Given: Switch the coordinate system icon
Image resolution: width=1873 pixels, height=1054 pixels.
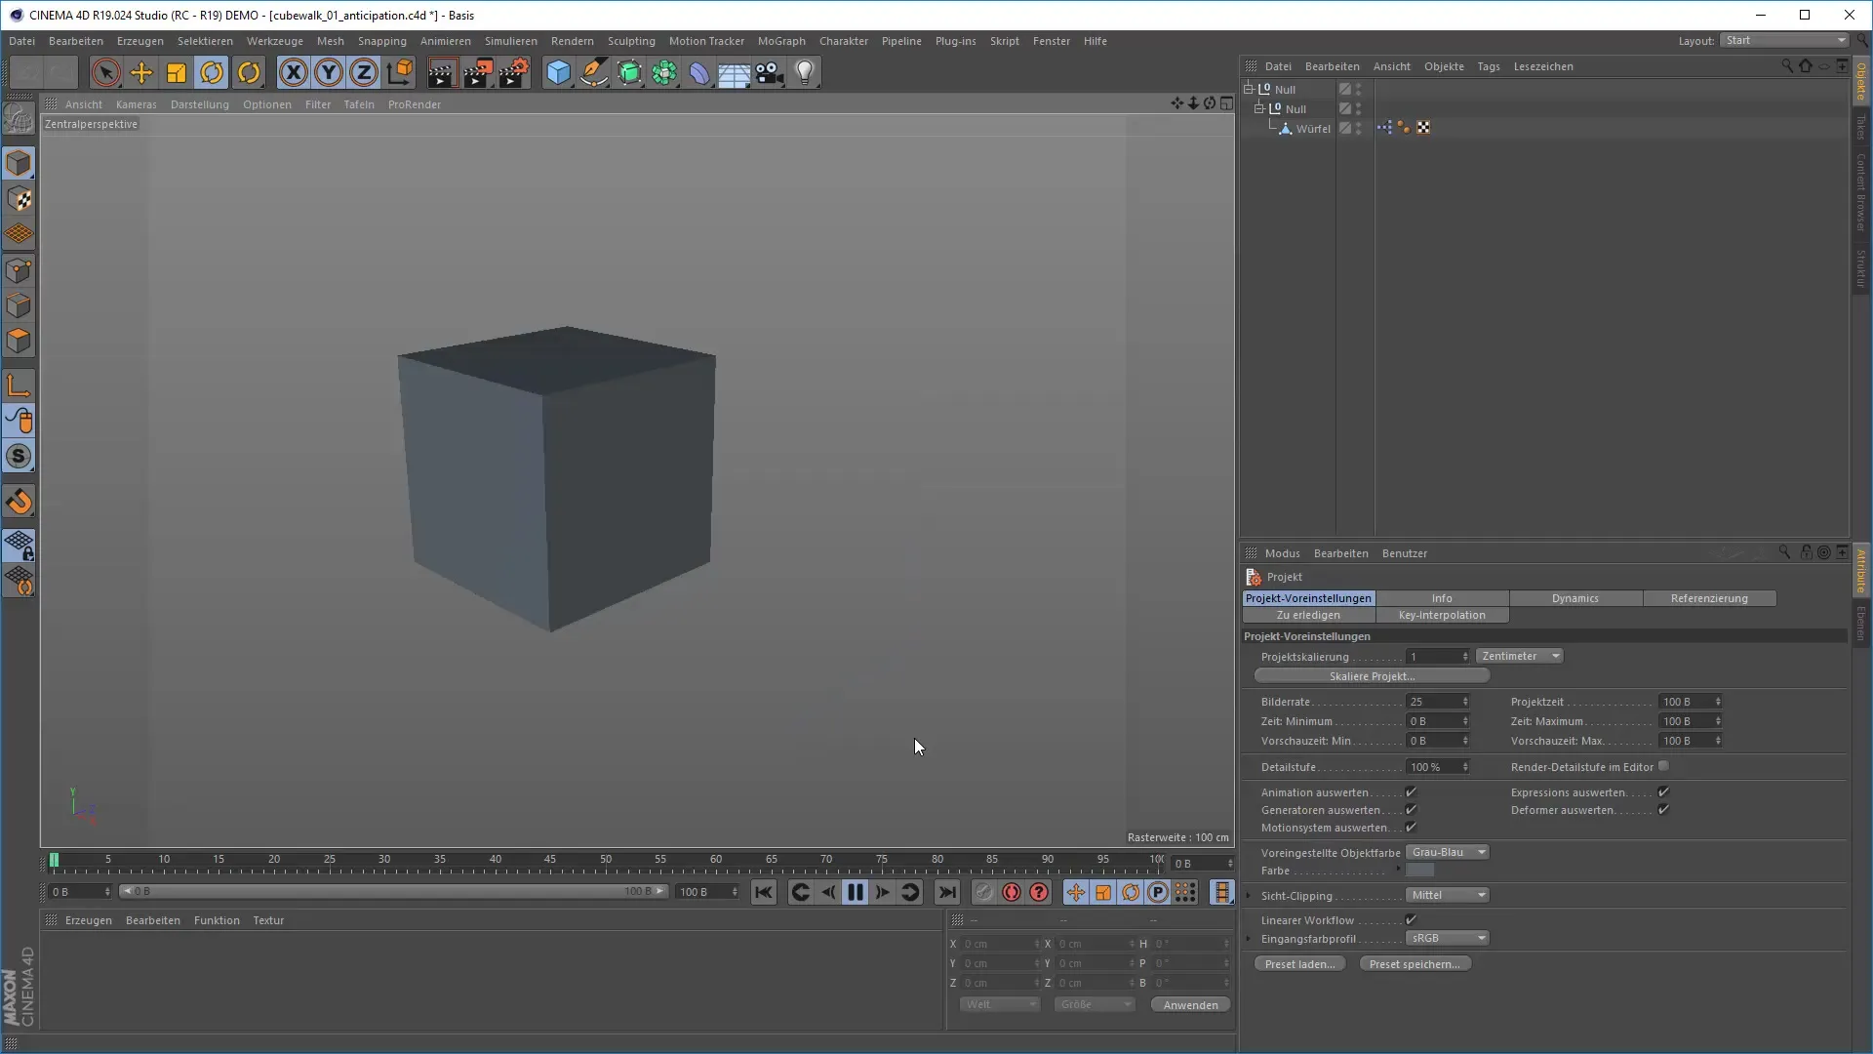Looking at the screenshot, I should (400, 72).
